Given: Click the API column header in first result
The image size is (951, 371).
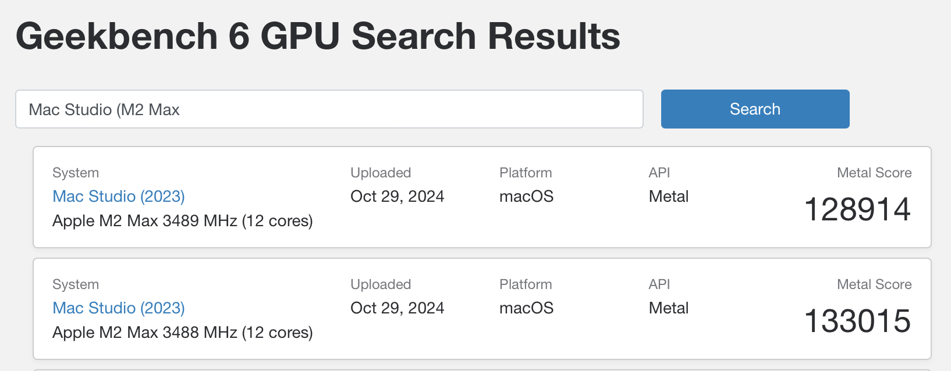Looking at the screenshot, I should [659, 172].
